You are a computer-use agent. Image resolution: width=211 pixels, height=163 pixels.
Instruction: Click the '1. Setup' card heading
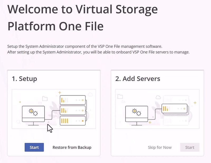24,79
